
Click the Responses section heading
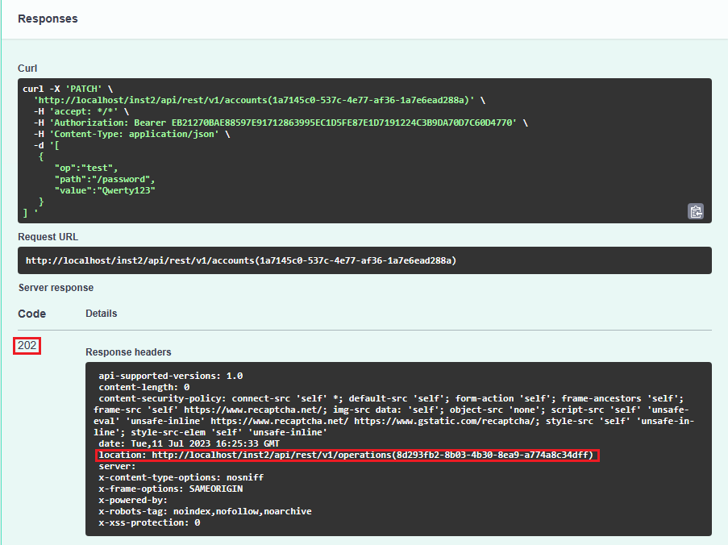click(x=48, y=18)
